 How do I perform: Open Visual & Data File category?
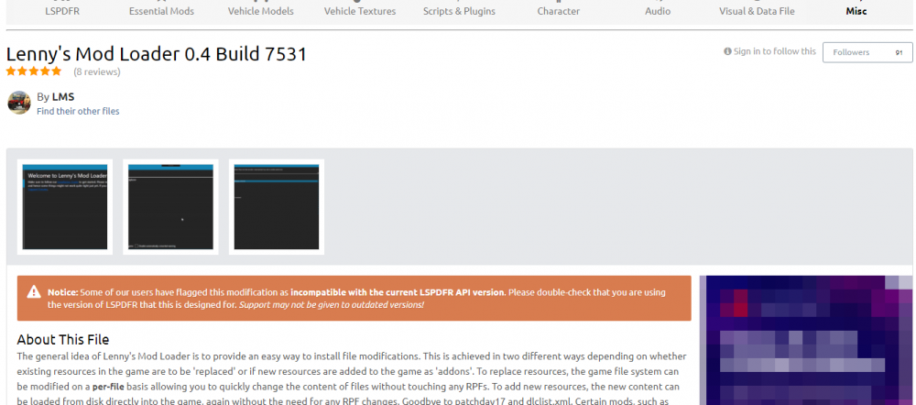click(x=757, y=11)
